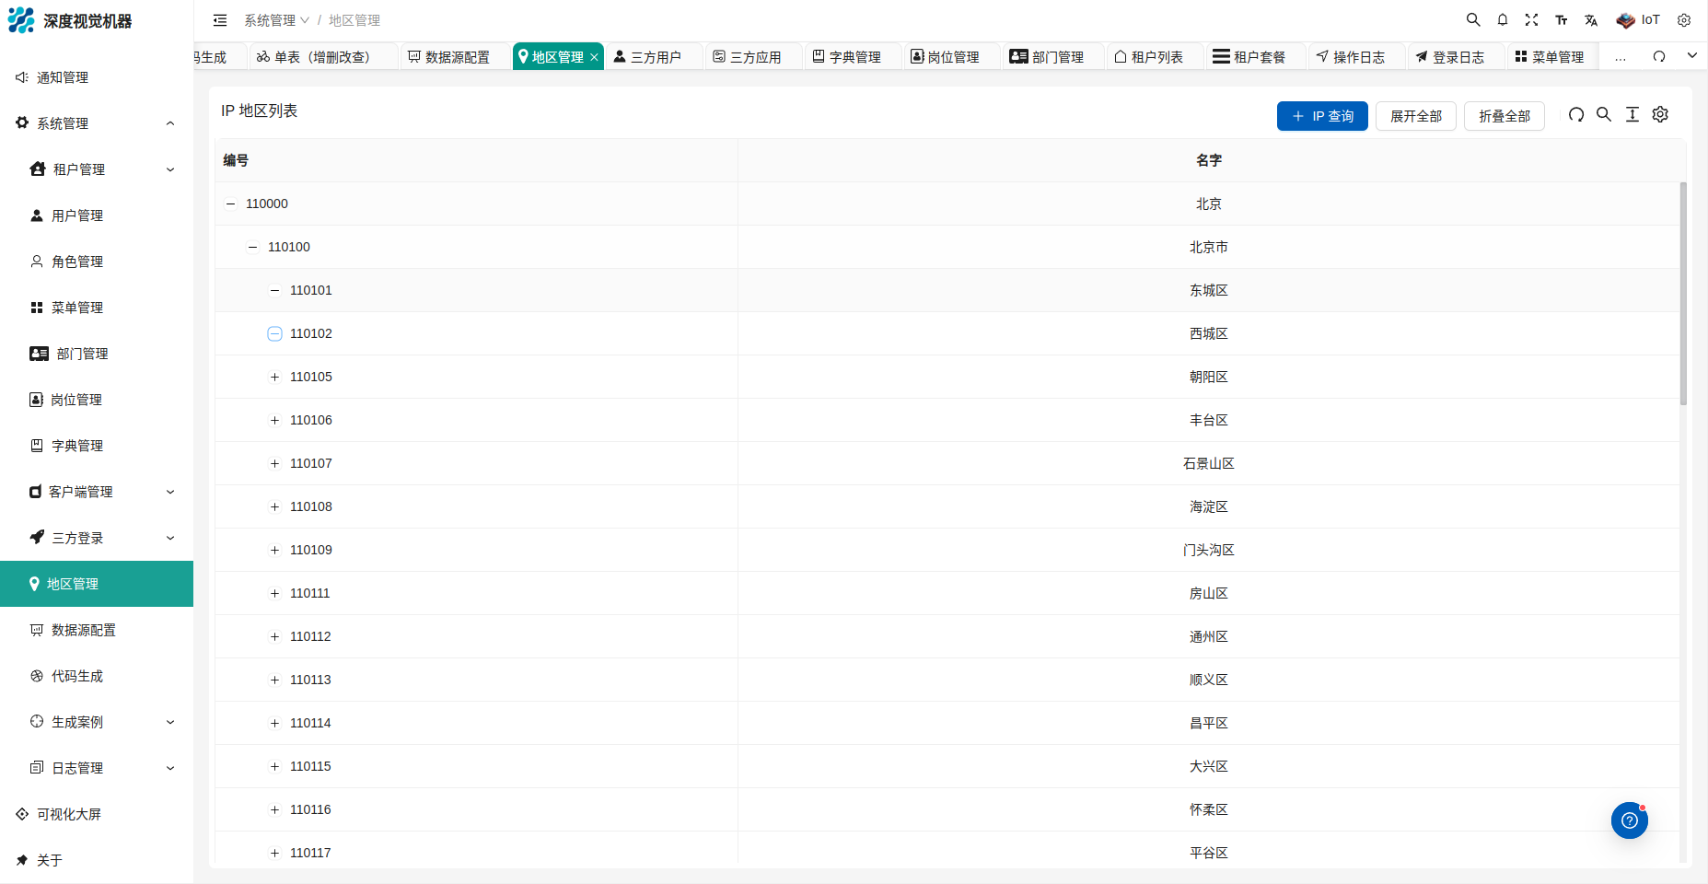Open table column settings gear
Image resolution: width=1708 pixels, height=884 pixels.
[1660, 115]
